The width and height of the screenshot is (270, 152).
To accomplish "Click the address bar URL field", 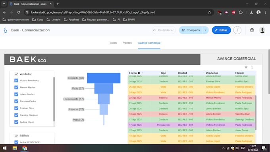I will tap(93, 12).
